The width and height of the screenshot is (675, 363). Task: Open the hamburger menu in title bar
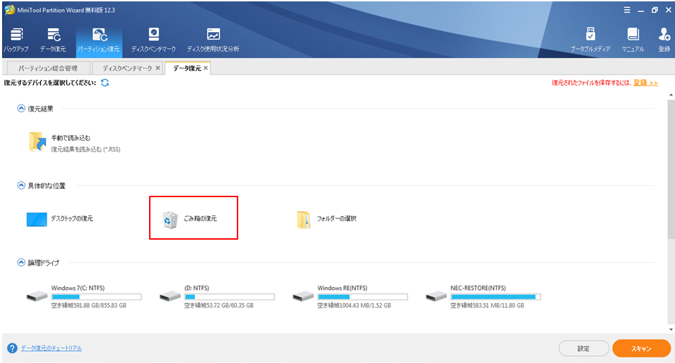click(x=627, y=10)
